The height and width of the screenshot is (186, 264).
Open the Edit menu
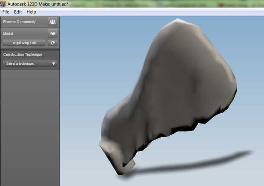click(18, 12)
